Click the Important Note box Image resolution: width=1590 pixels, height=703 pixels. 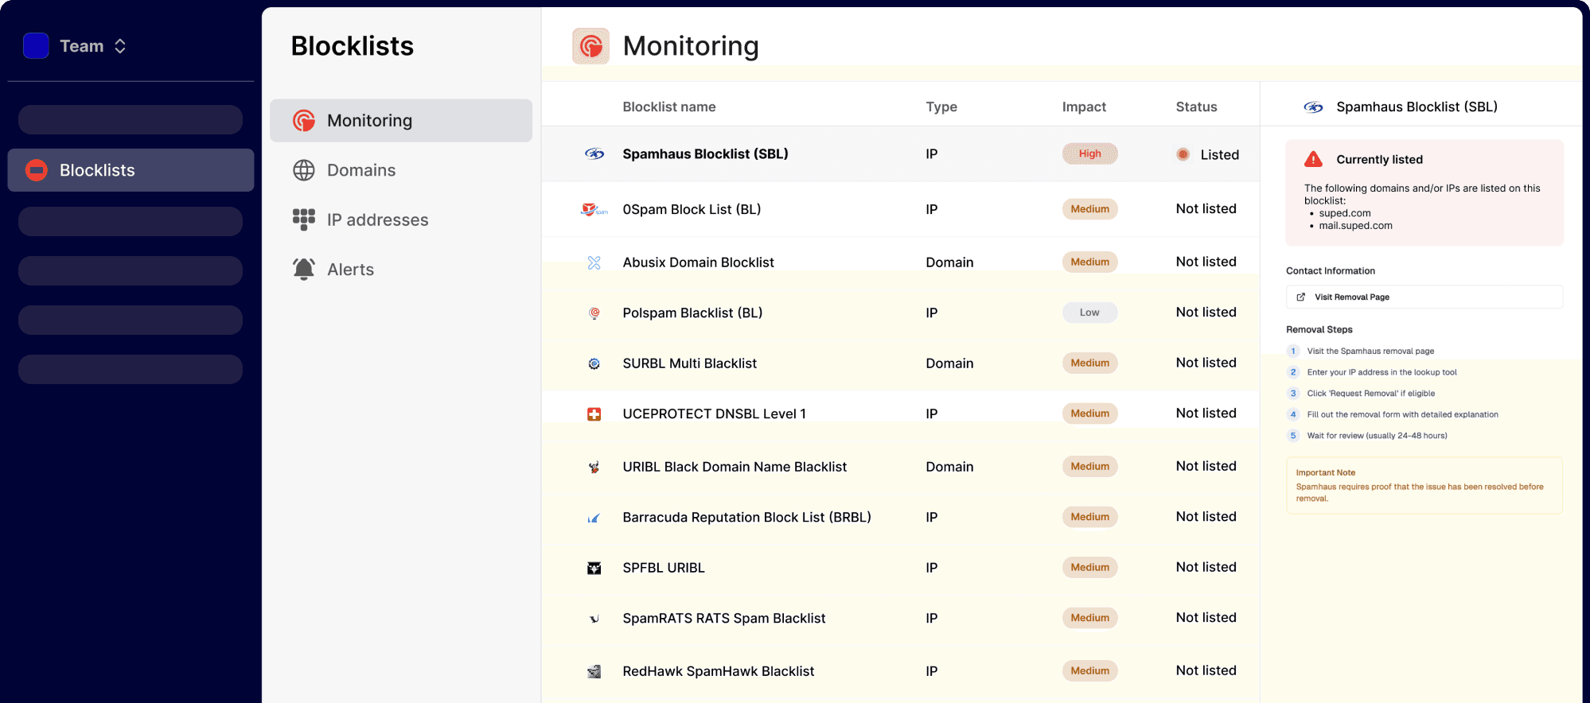1424,485
